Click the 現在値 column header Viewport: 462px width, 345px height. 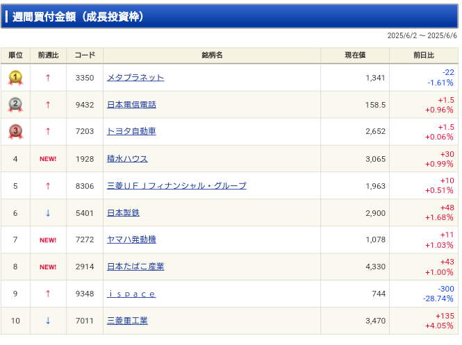click(x=355, y=55)
